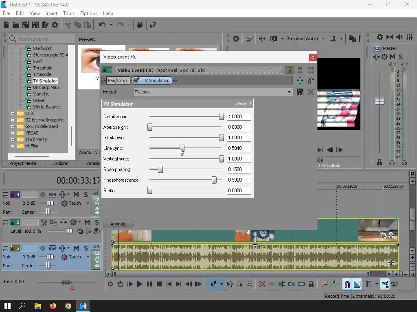Delete selection with red X timeline icon
The height and width of the screenshot is (312, 417).
(262, 284)
